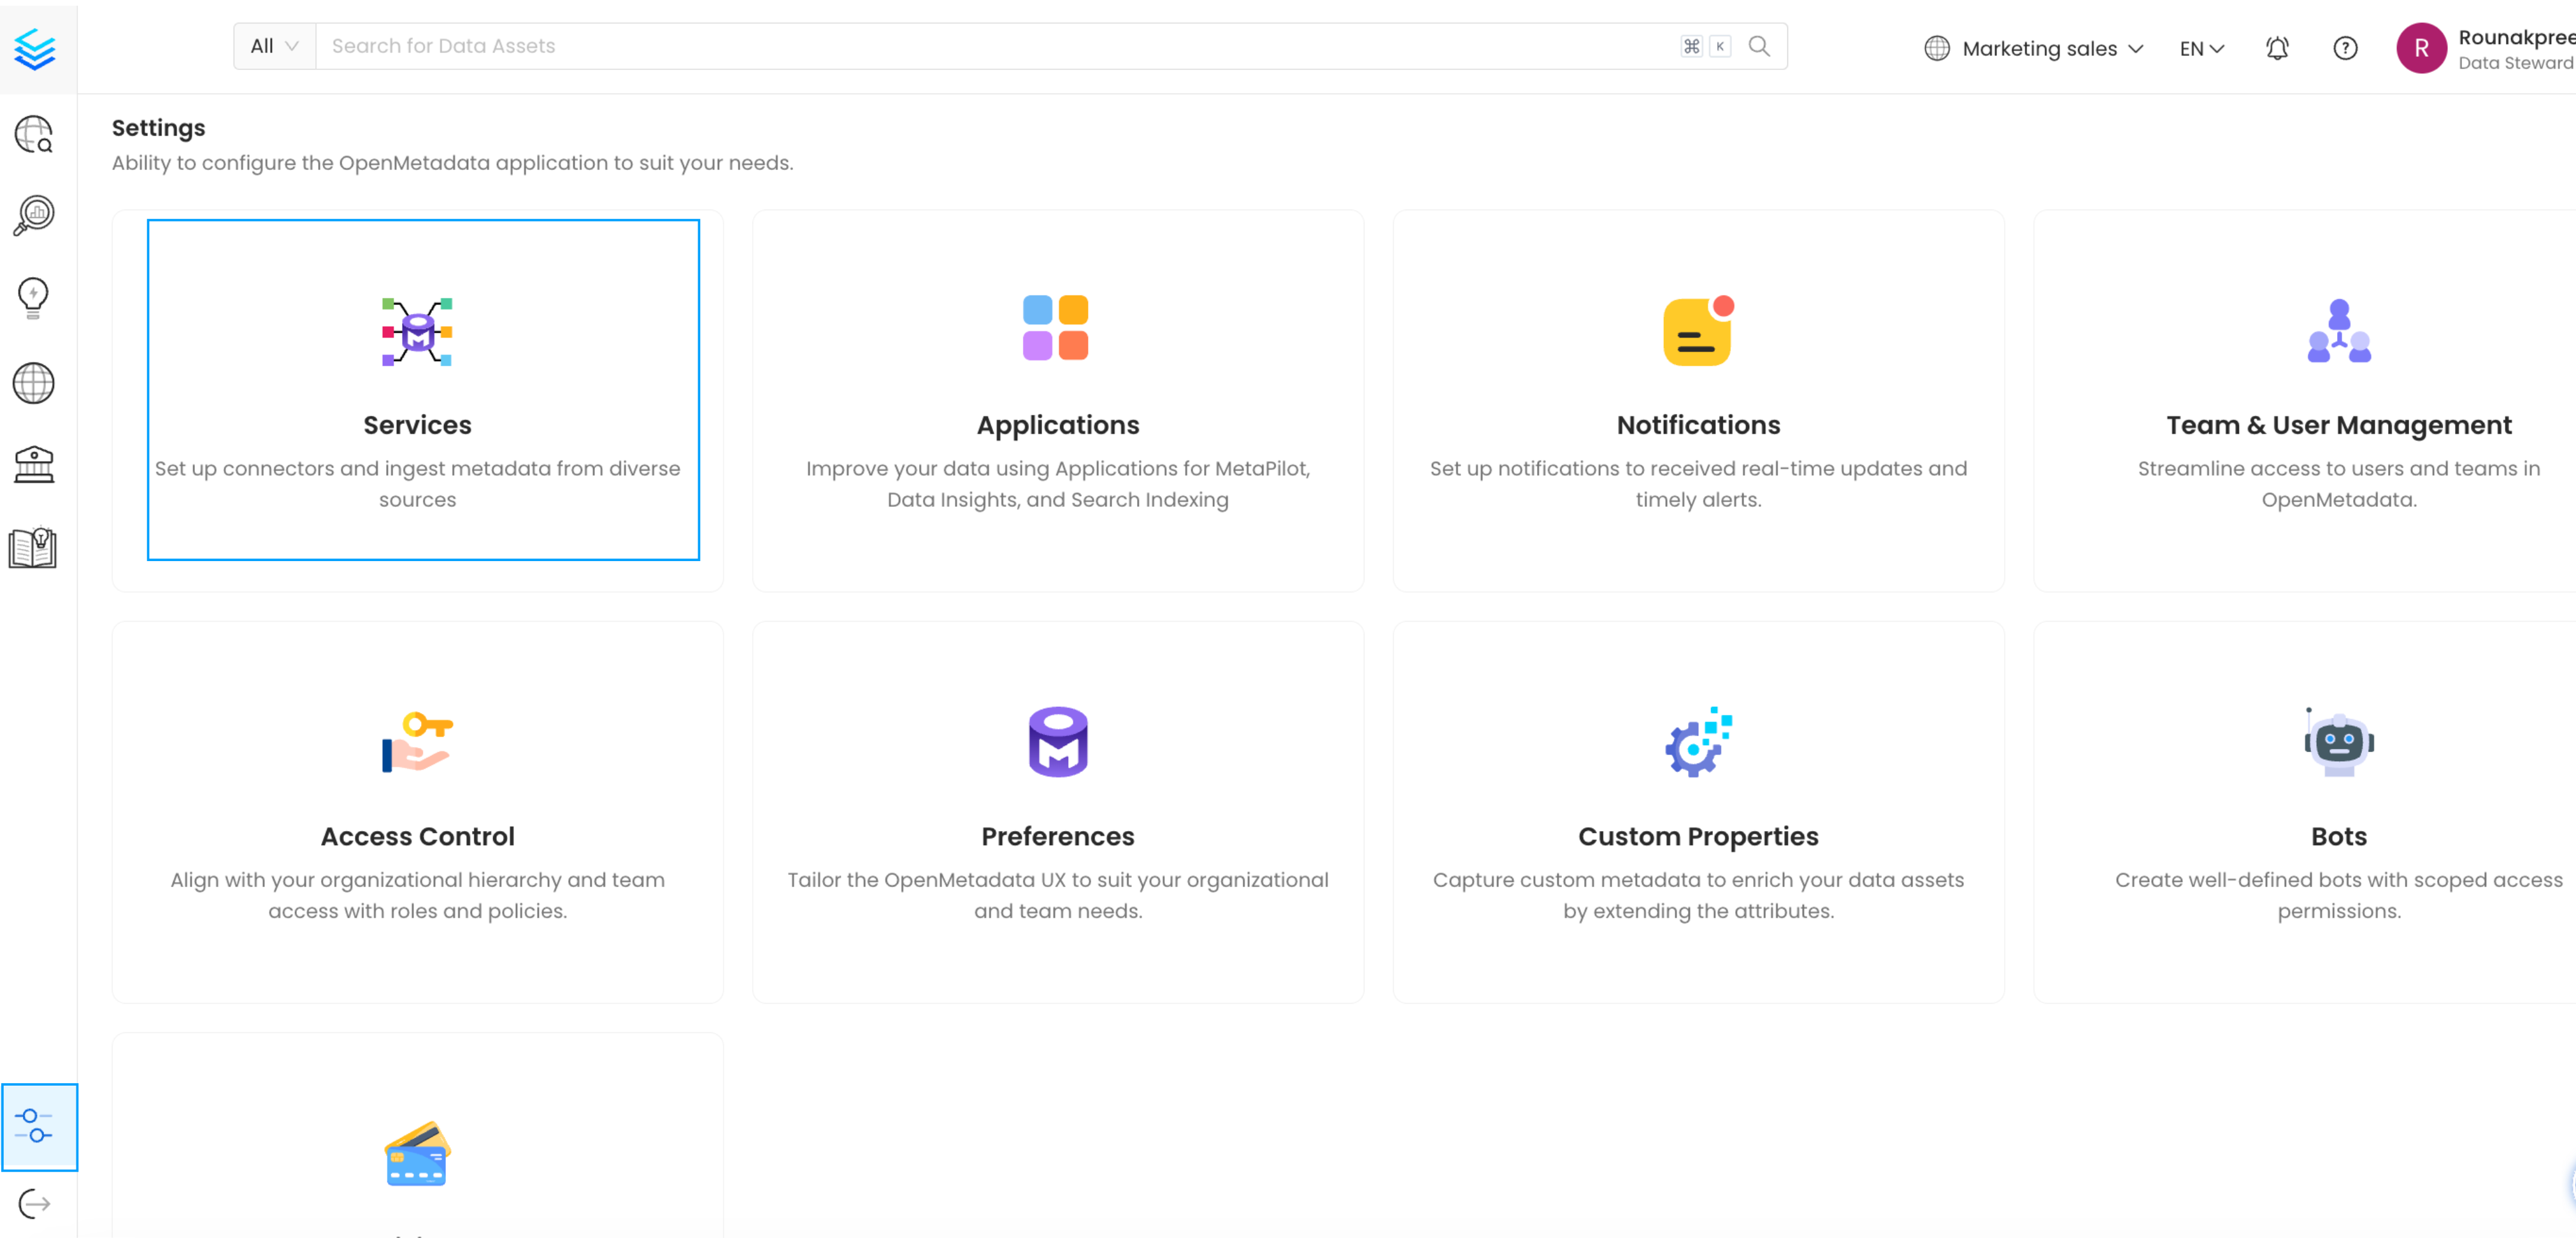Open the notifications bell icon
The image size is (2576, 1238).
coord(2277,48)
